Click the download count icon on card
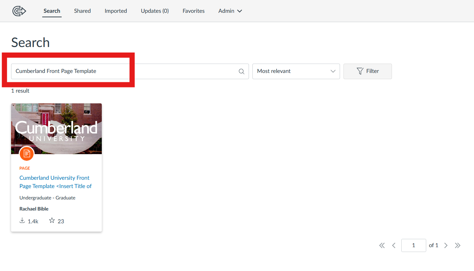474x271 pixels. pos(22,221)
